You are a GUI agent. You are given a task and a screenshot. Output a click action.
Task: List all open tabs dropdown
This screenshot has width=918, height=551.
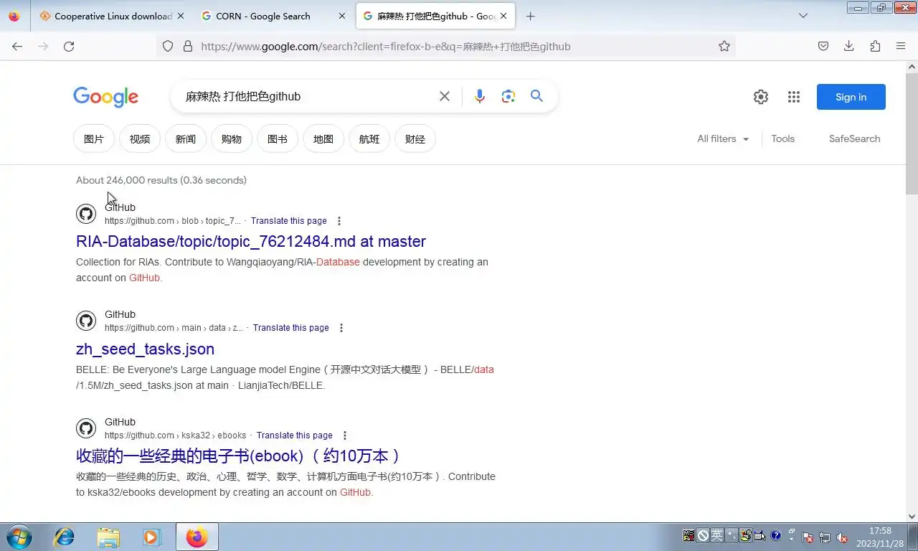pos(803,16)
